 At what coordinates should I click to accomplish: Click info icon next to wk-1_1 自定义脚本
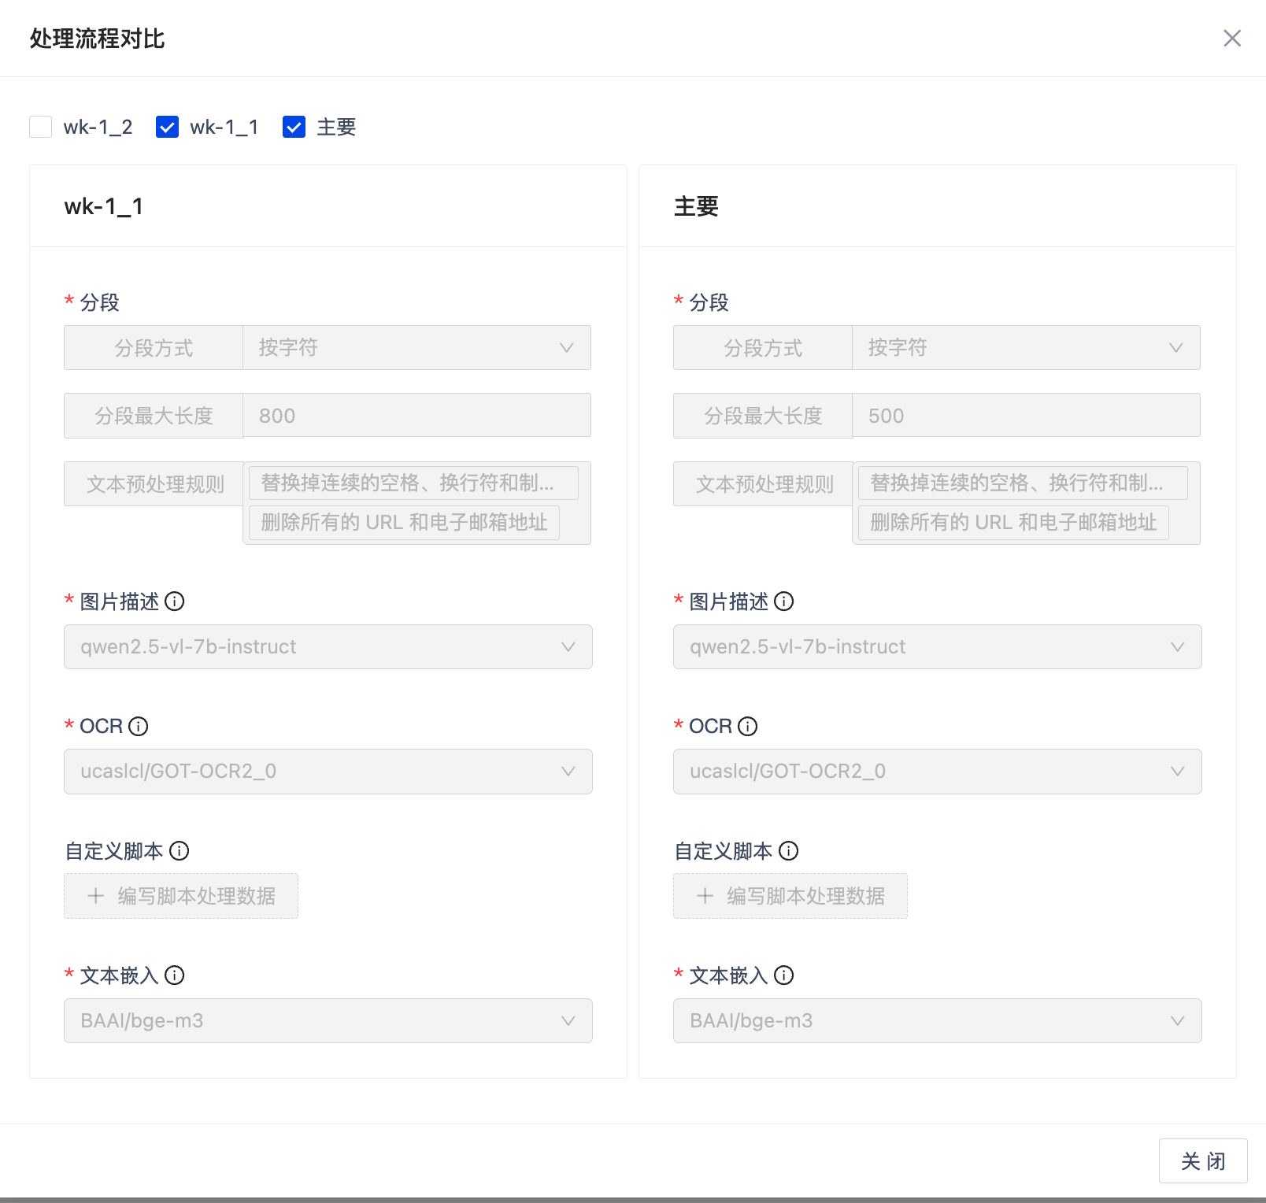pyautogui.click(x=180, y=851)
